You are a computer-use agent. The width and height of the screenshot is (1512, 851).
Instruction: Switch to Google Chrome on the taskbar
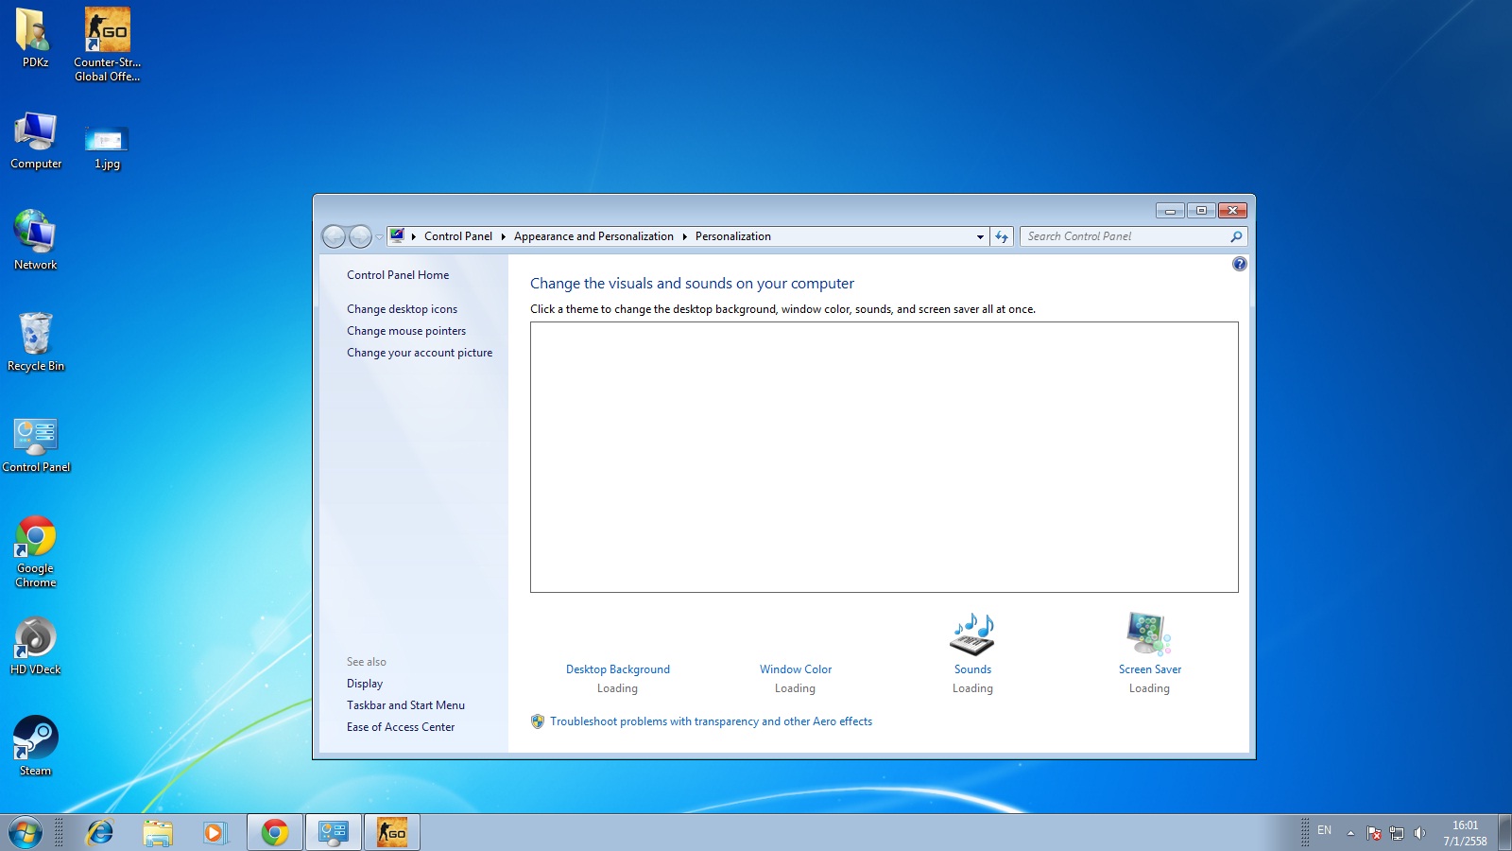pos(275,833)
